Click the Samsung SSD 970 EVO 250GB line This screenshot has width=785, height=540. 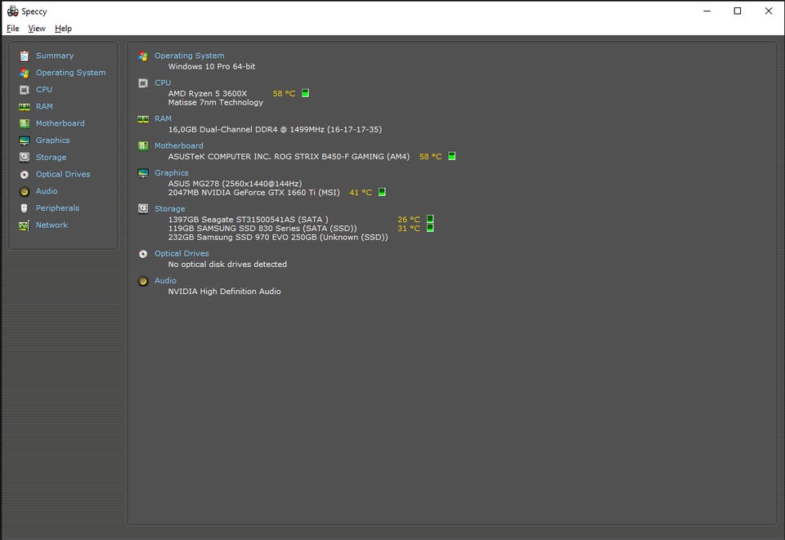click(278, 238)
